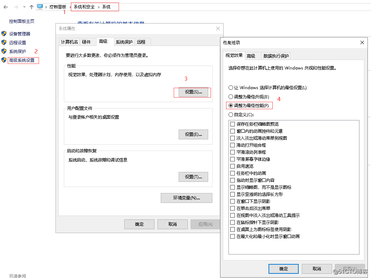Click 确定 in 系统属性 dialog
371x278 pixels.
tap(139, 224)
